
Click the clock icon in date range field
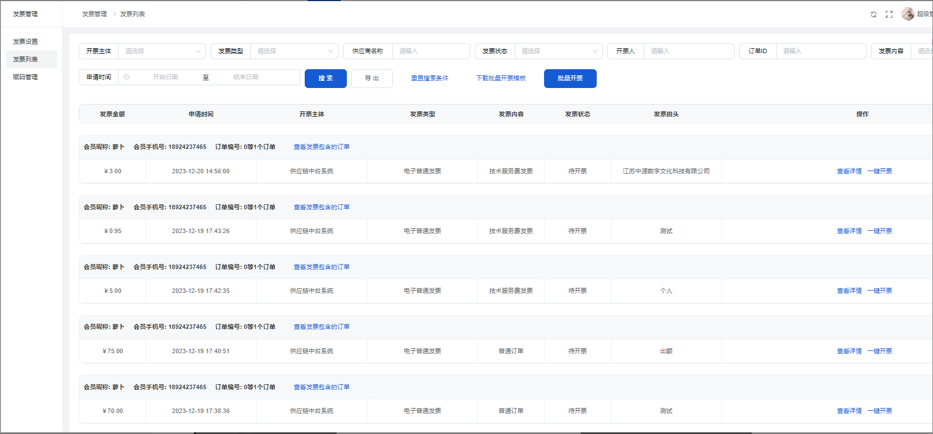point(127,77)
